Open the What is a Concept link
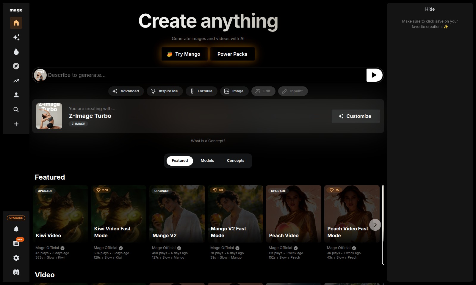The width and height of the screenshot is (476, 285). tap(208, 141)
